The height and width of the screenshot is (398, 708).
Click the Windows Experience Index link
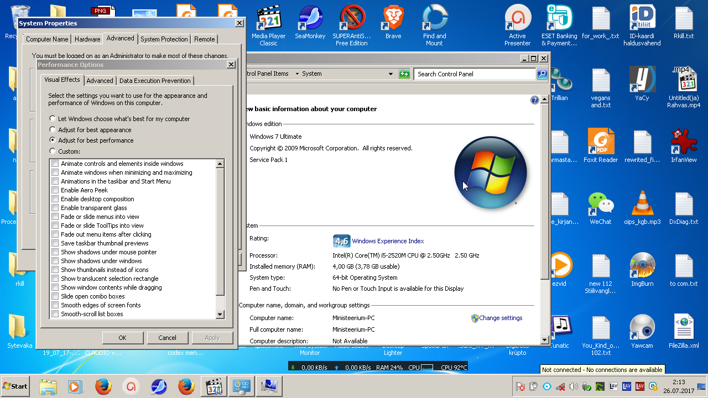(x=388, y=241)
